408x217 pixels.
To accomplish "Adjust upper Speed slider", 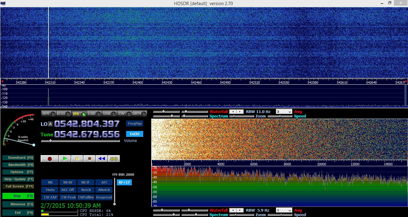I will click(x=280, y=116).
